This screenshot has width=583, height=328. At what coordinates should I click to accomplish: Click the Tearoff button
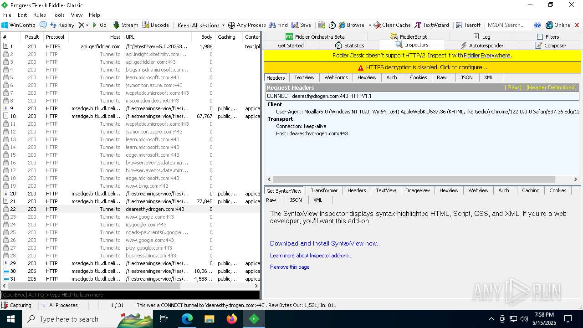pos(468,25)
